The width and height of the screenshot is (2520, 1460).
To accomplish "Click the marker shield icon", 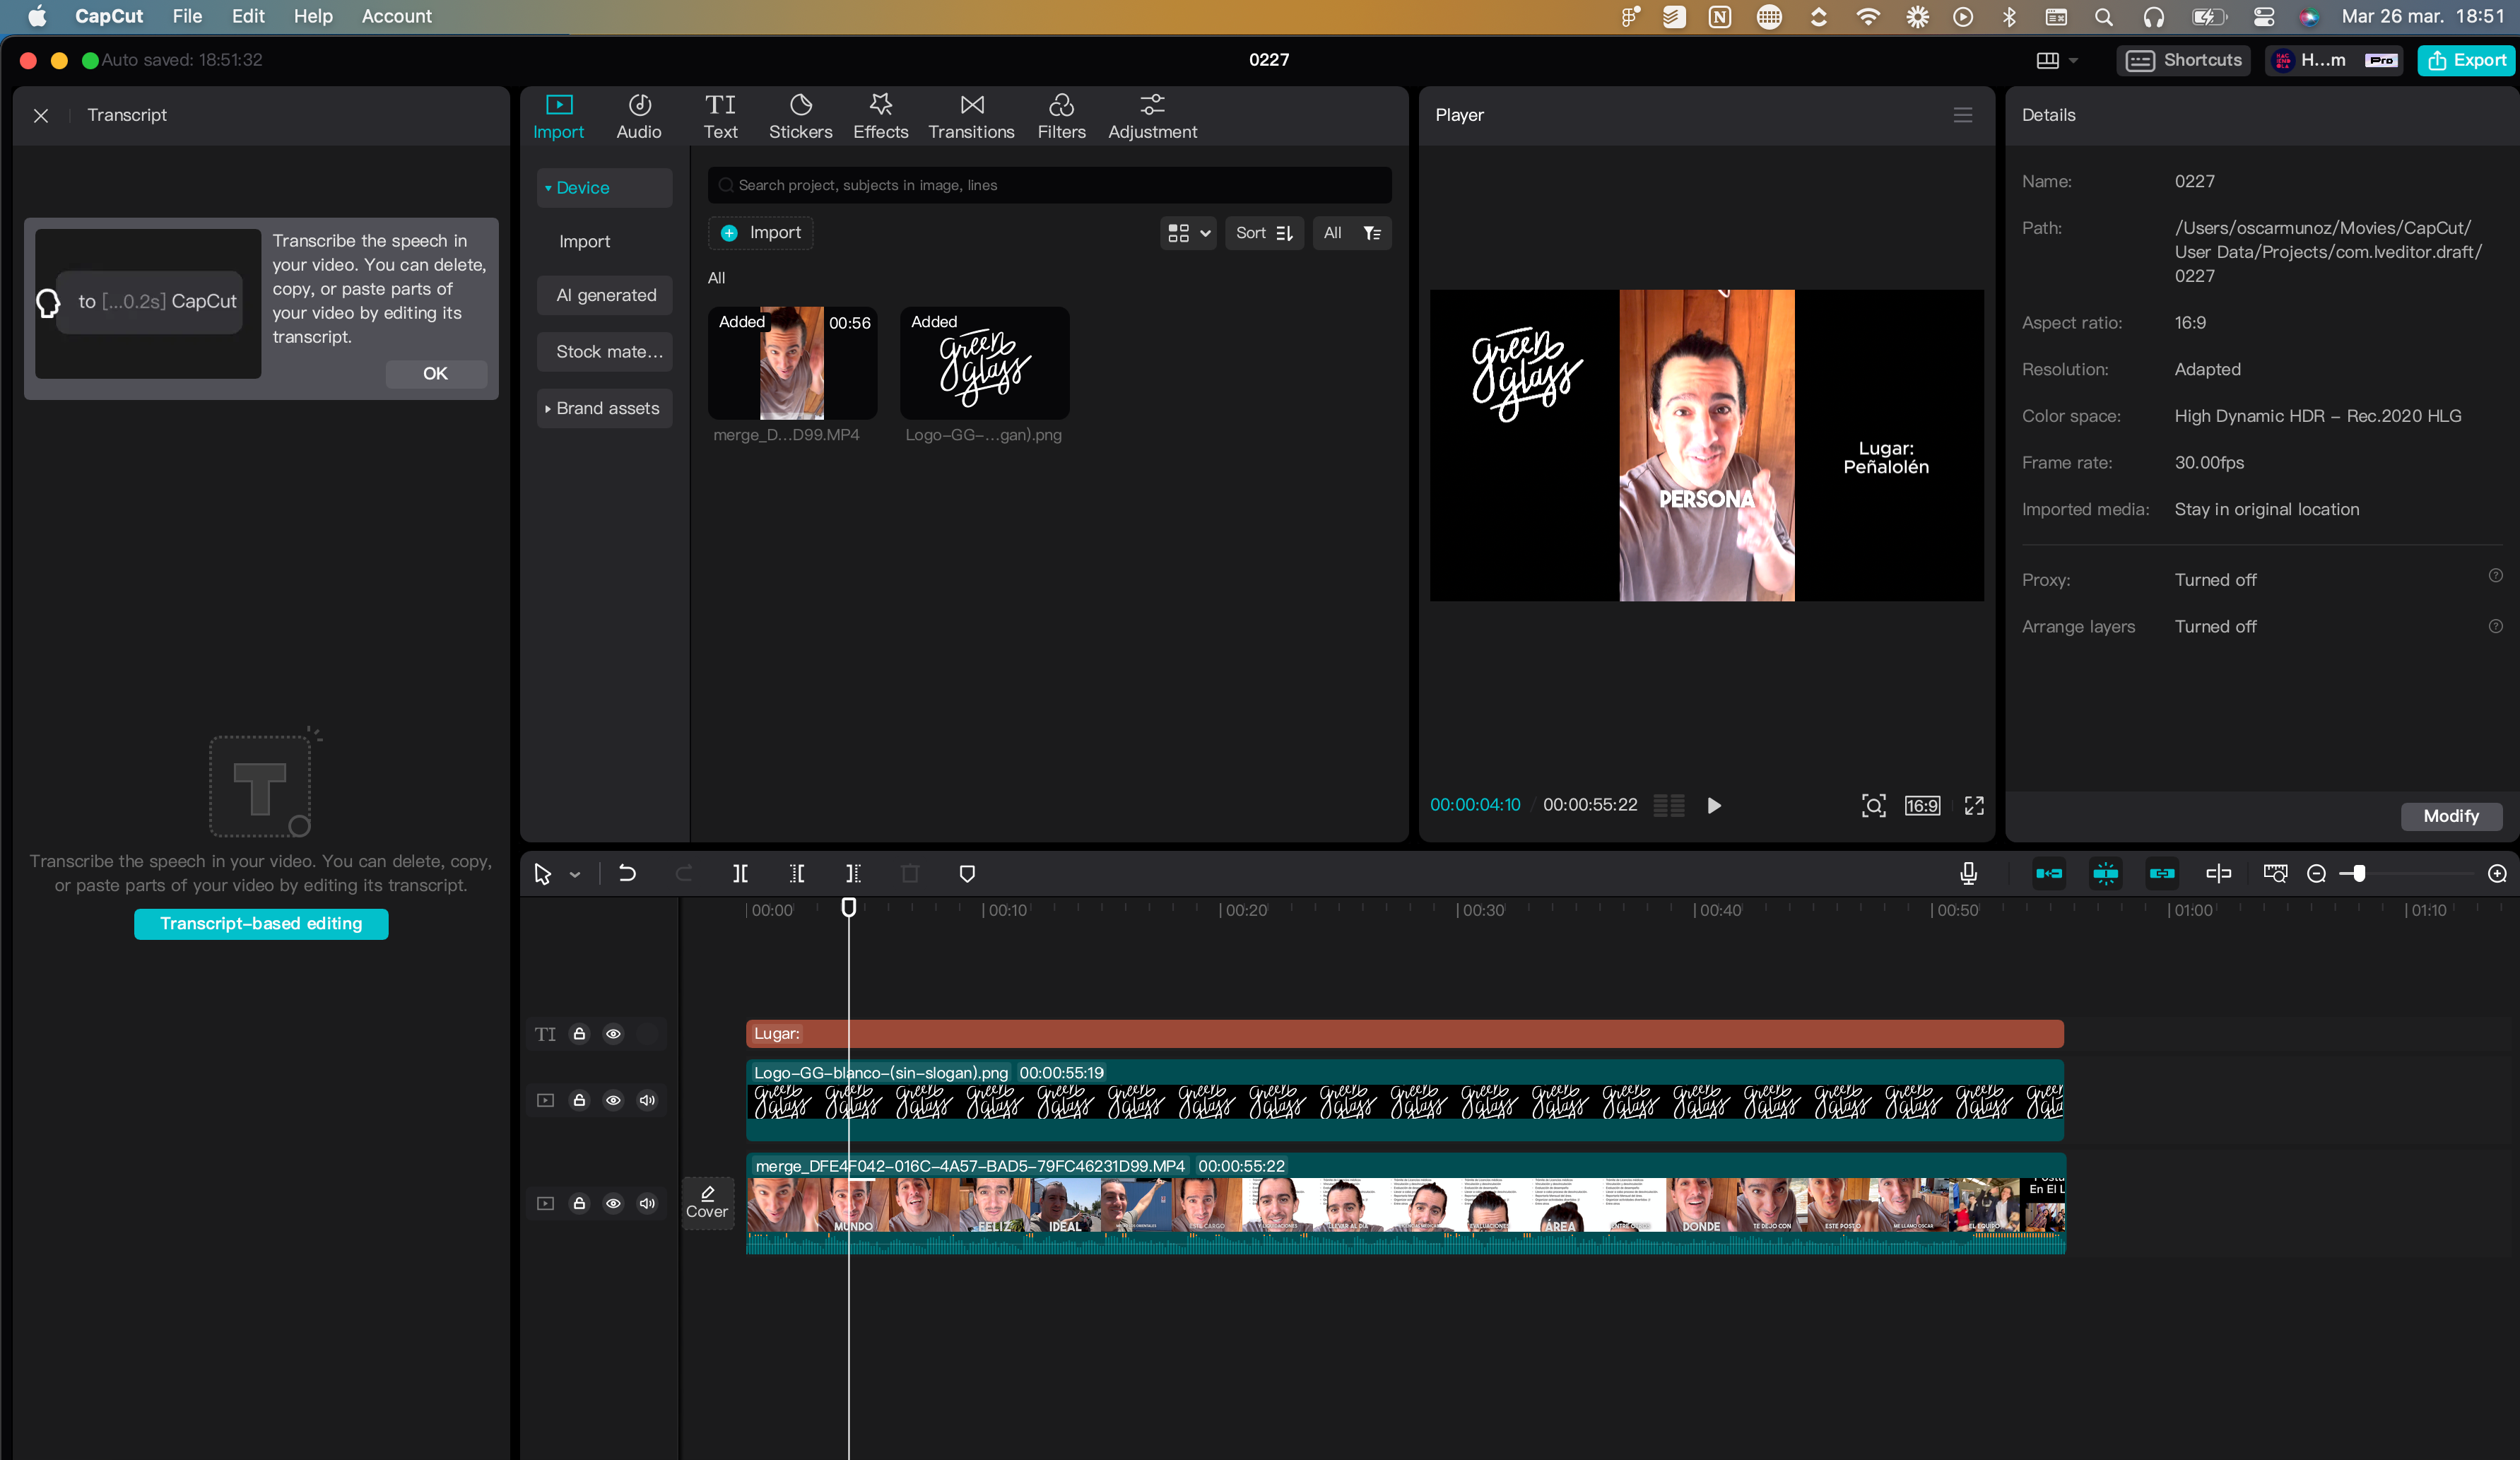I will click(966, 873).
